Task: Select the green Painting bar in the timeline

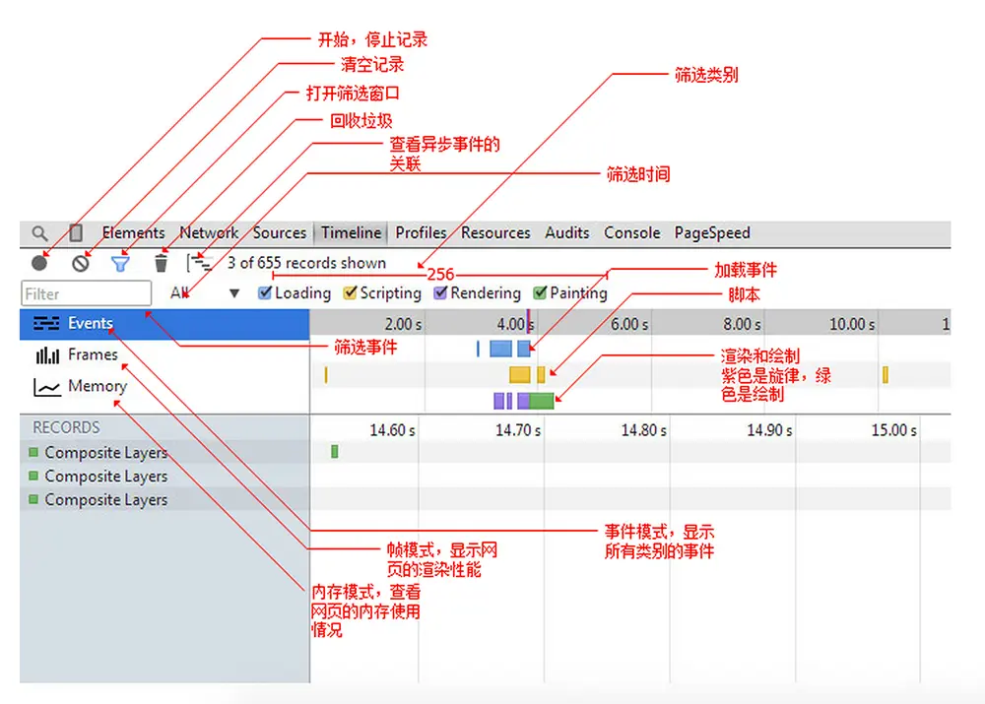Action: tap(540, 401)
